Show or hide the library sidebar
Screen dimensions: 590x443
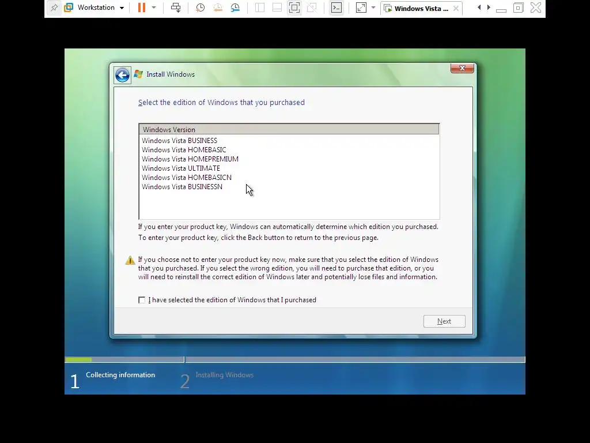(x=260, y=7)
